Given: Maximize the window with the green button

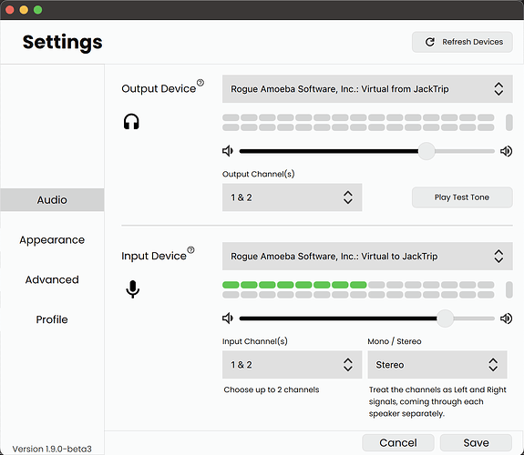Looking at the screenshot, I should click(x=37, y=10).
